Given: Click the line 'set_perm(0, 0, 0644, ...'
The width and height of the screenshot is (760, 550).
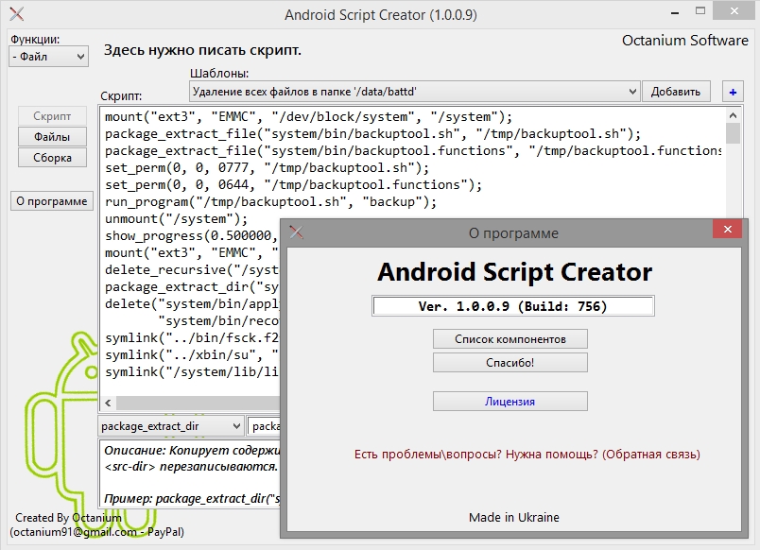Looking at the screenshot, I should point(293,185).
